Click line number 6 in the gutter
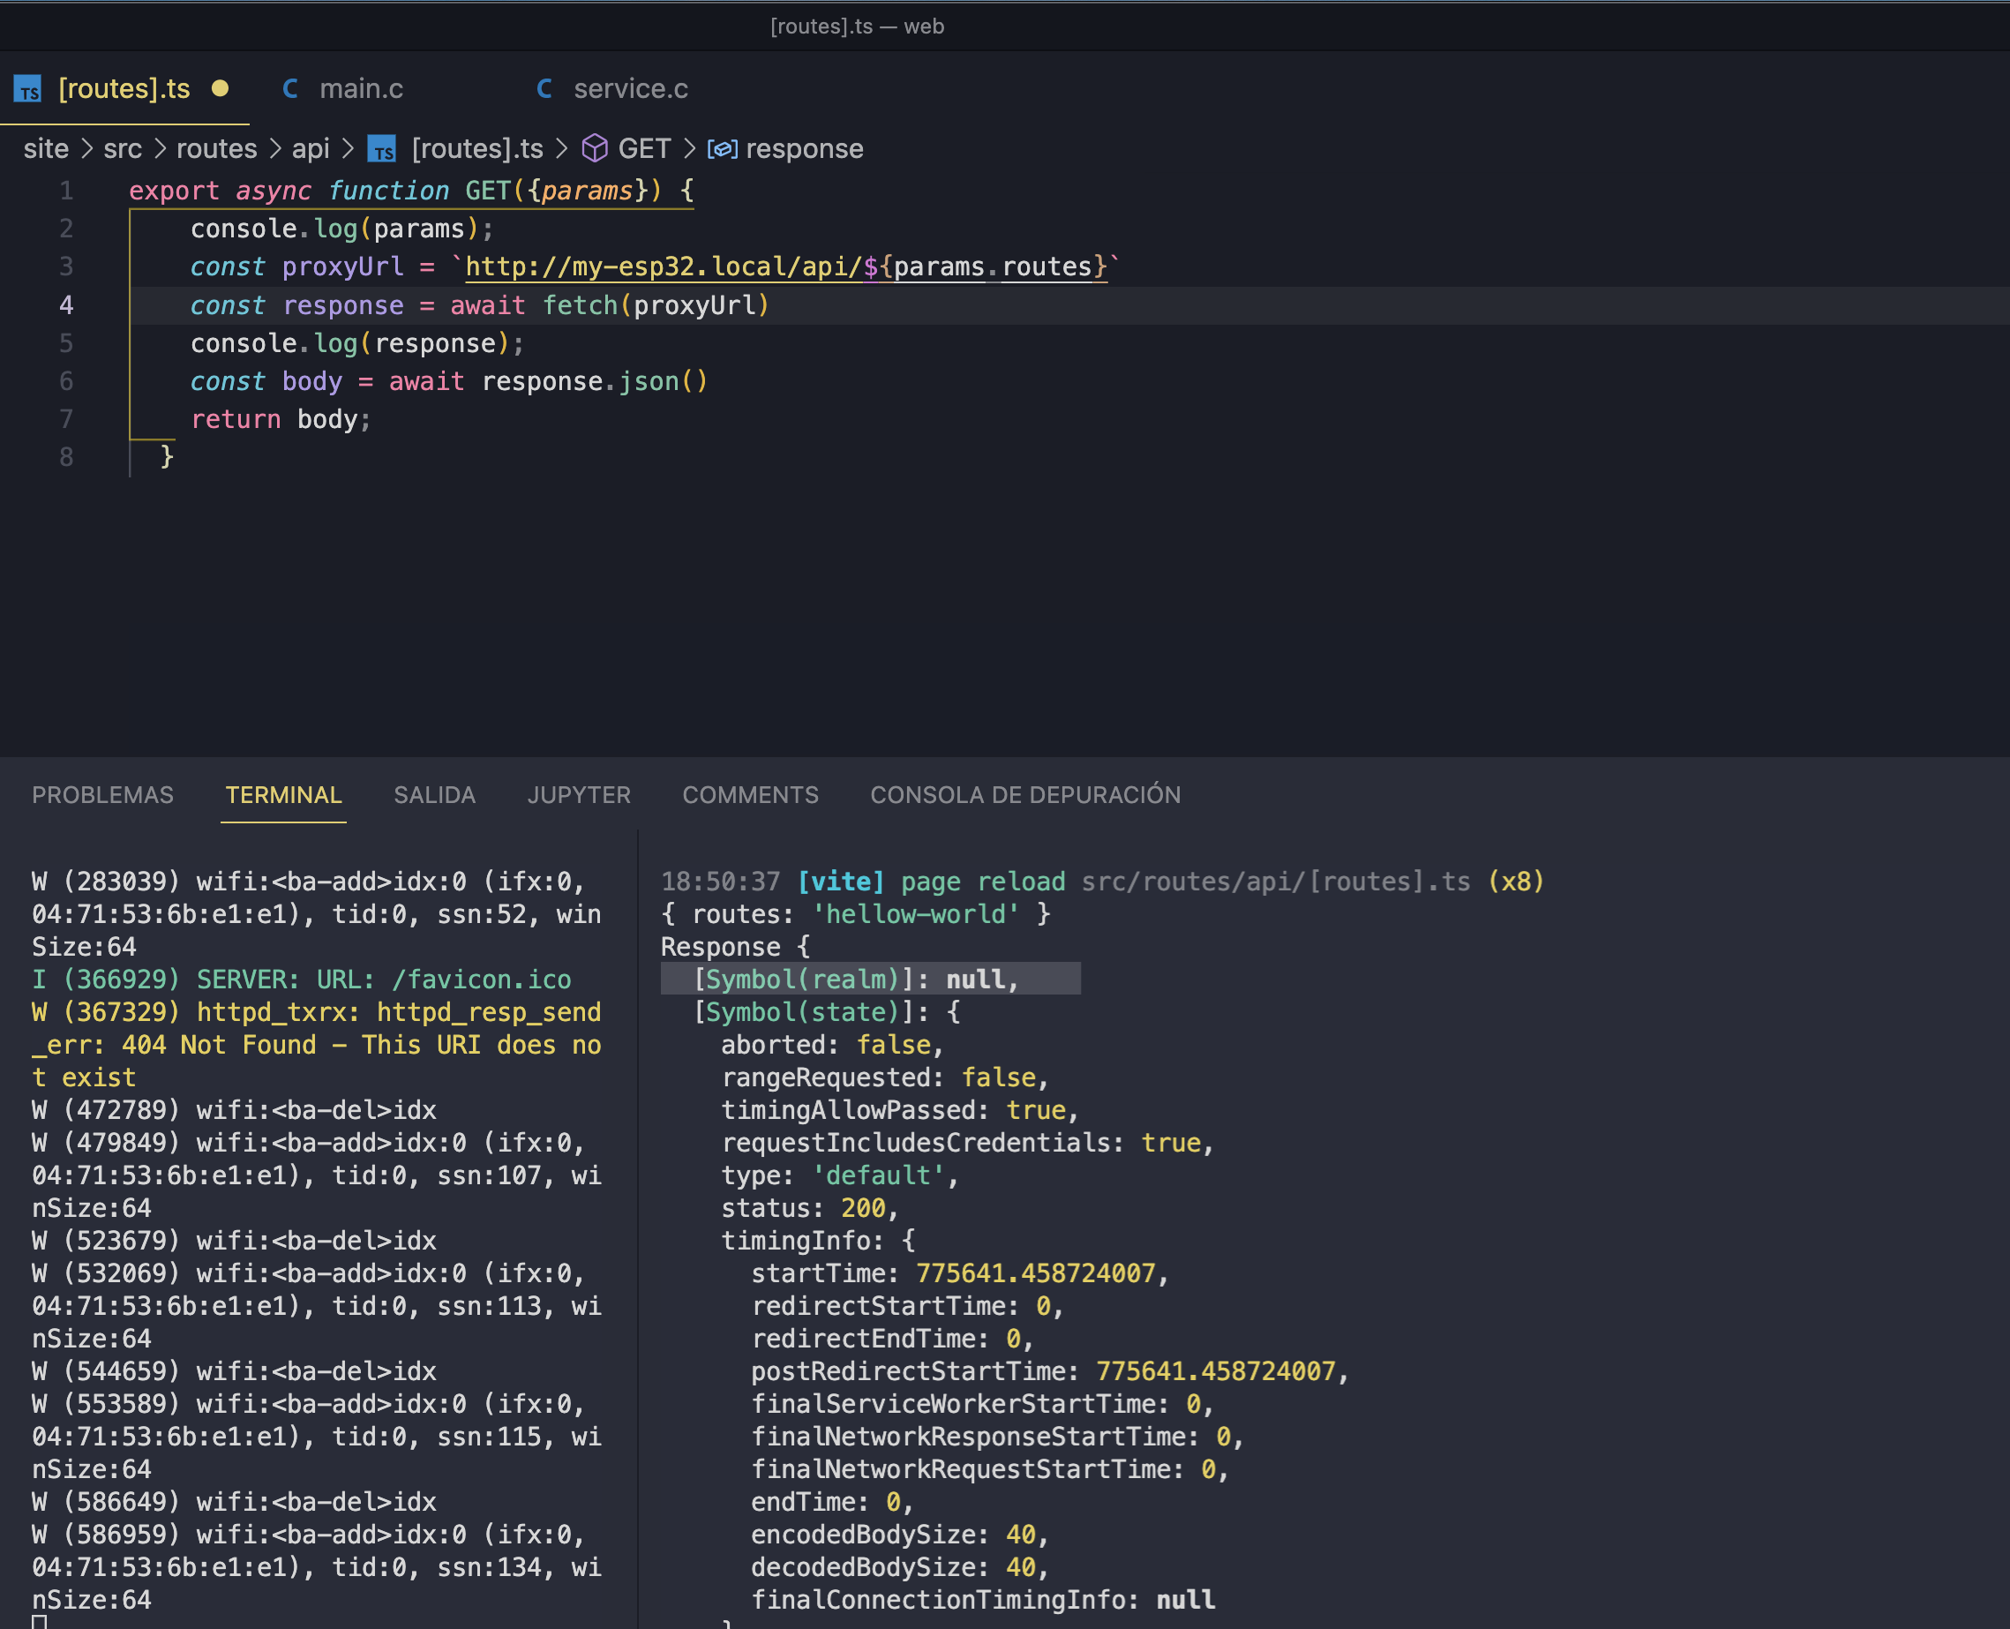This screenshot has width=2010, height=1629. (x=65, y=382)
